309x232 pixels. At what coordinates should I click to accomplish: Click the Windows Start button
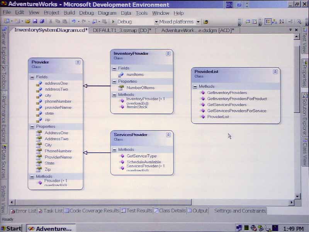11,228
